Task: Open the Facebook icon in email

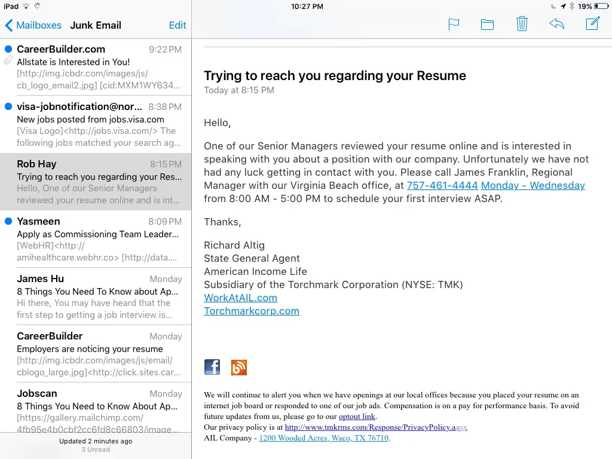Action: [212, 367]
